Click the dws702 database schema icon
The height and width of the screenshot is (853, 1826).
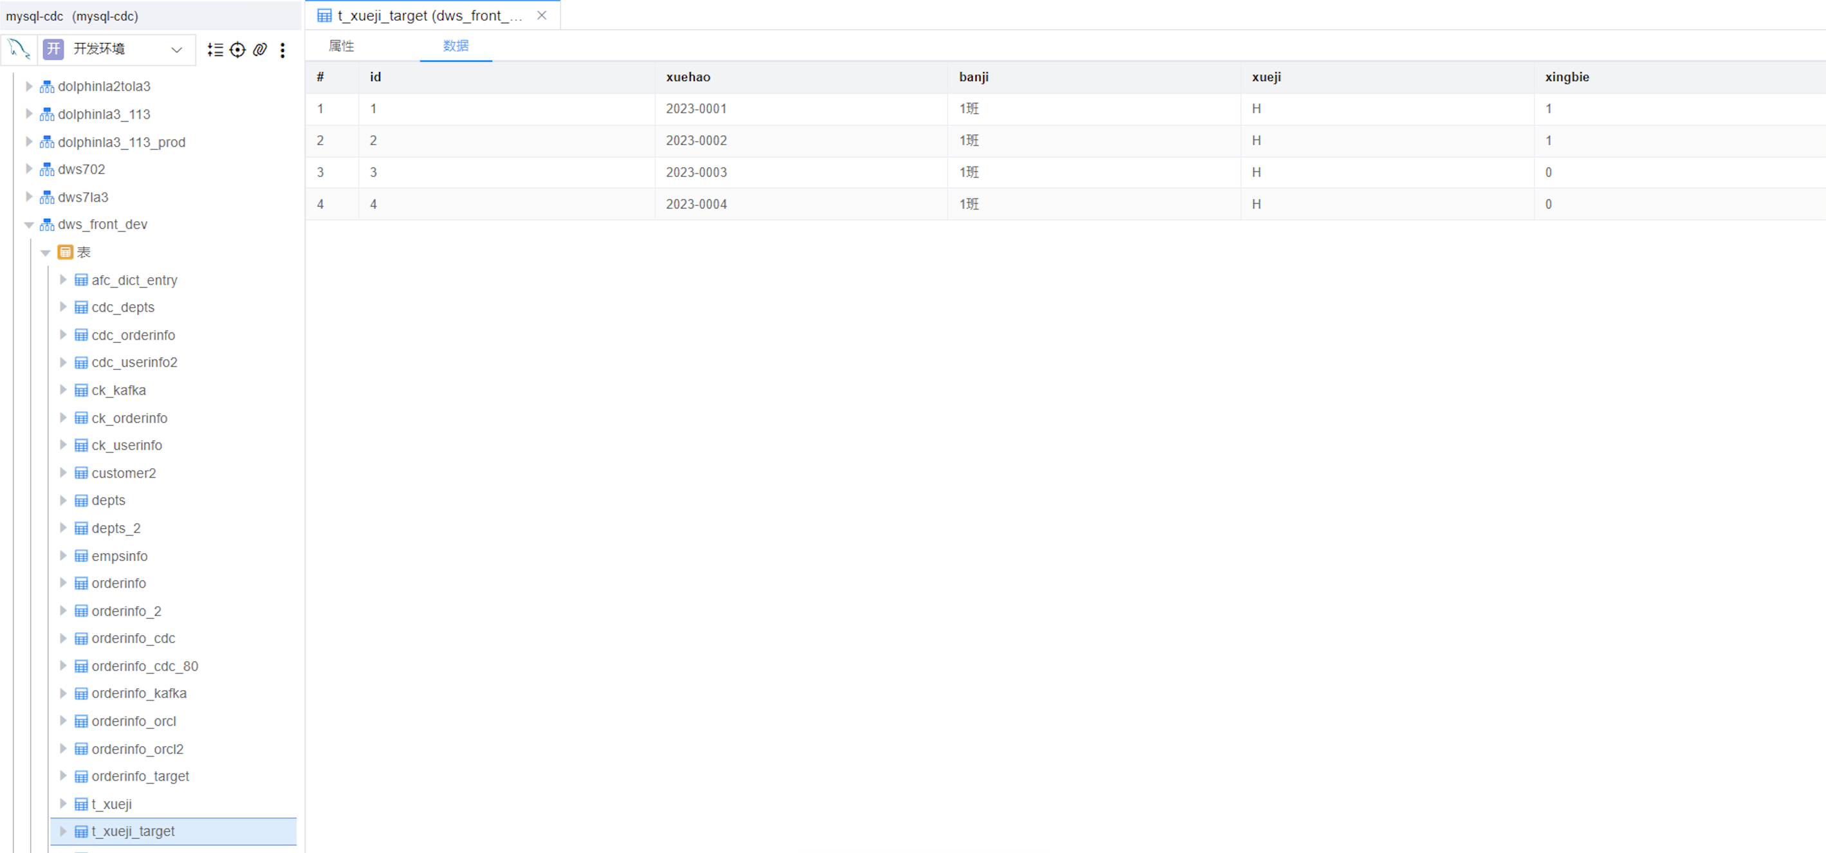click(47, 169)
